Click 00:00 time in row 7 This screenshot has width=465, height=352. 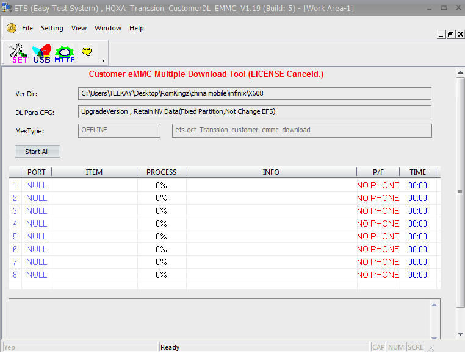pos(417,262)
